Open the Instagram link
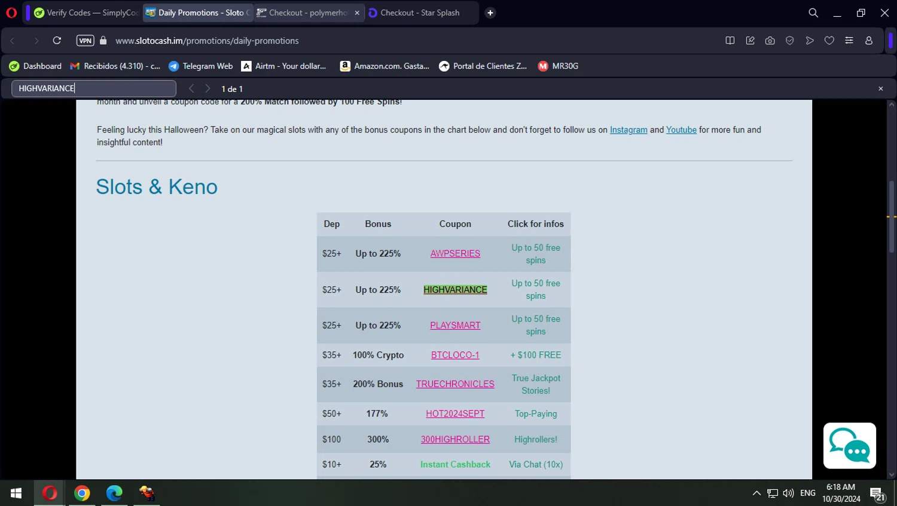897x506 pixels. [x=628, y=130]
